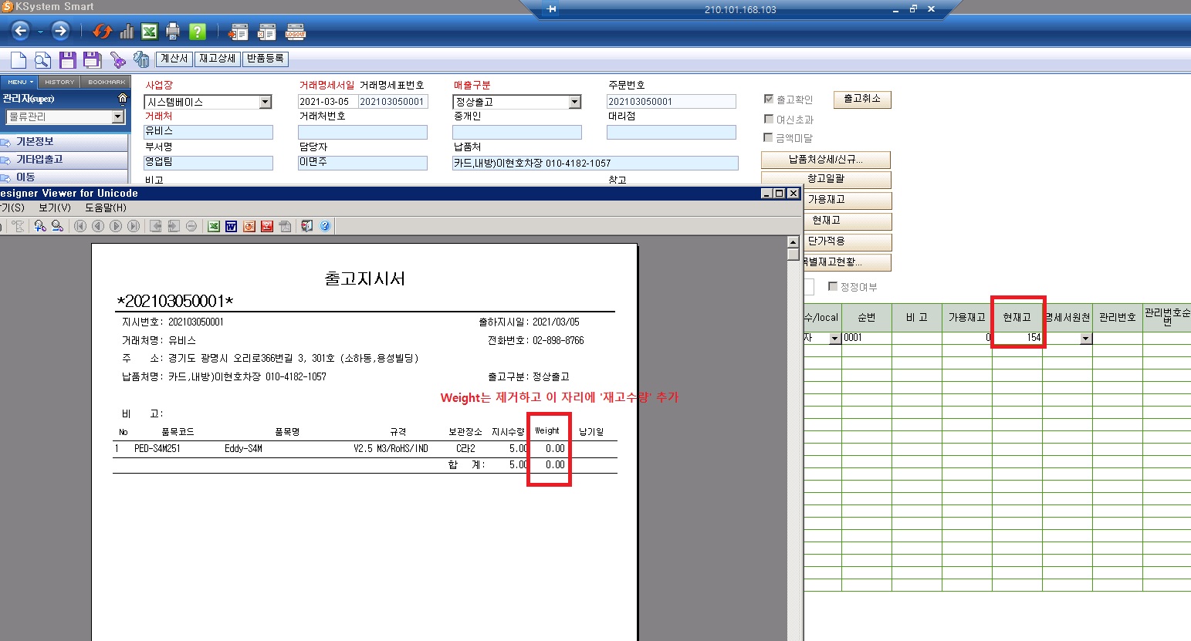Click the LOGOUT icon
This screenshot has width=1191, height=641.
coord(296,32)
